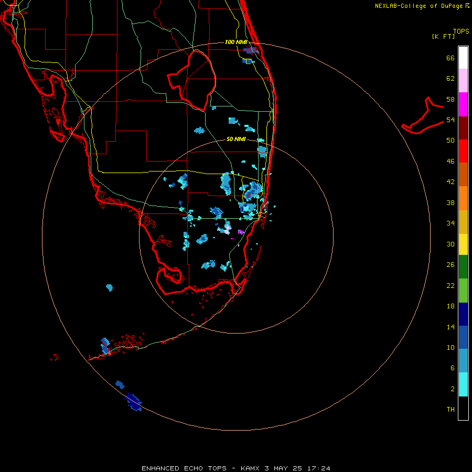The height and width of the screenshot is (472, 472).
Task: Click the yellow legend swatch
Action: pyautogui.click(x=463, y=245)
